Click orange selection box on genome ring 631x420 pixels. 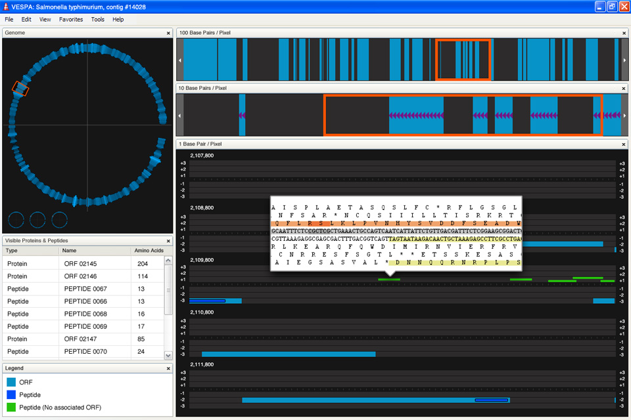tap(20, 89)
